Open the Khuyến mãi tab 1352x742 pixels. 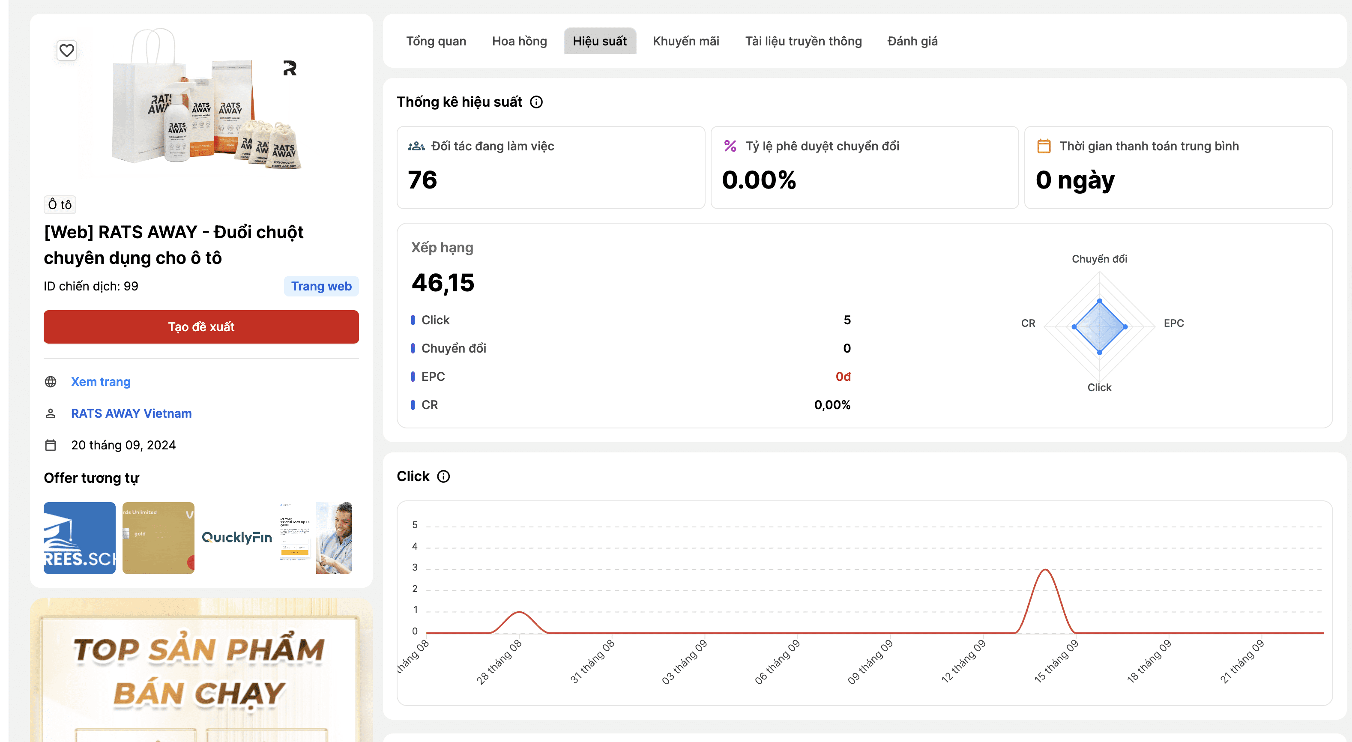pos(685,41)
